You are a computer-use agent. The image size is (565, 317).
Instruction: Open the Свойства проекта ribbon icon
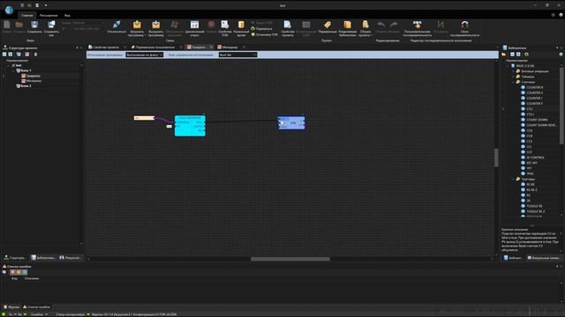[x=287, y=25]
